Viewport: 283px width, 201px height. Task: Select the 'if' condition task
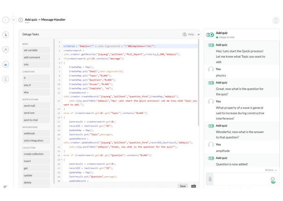(x=36, y=78)
